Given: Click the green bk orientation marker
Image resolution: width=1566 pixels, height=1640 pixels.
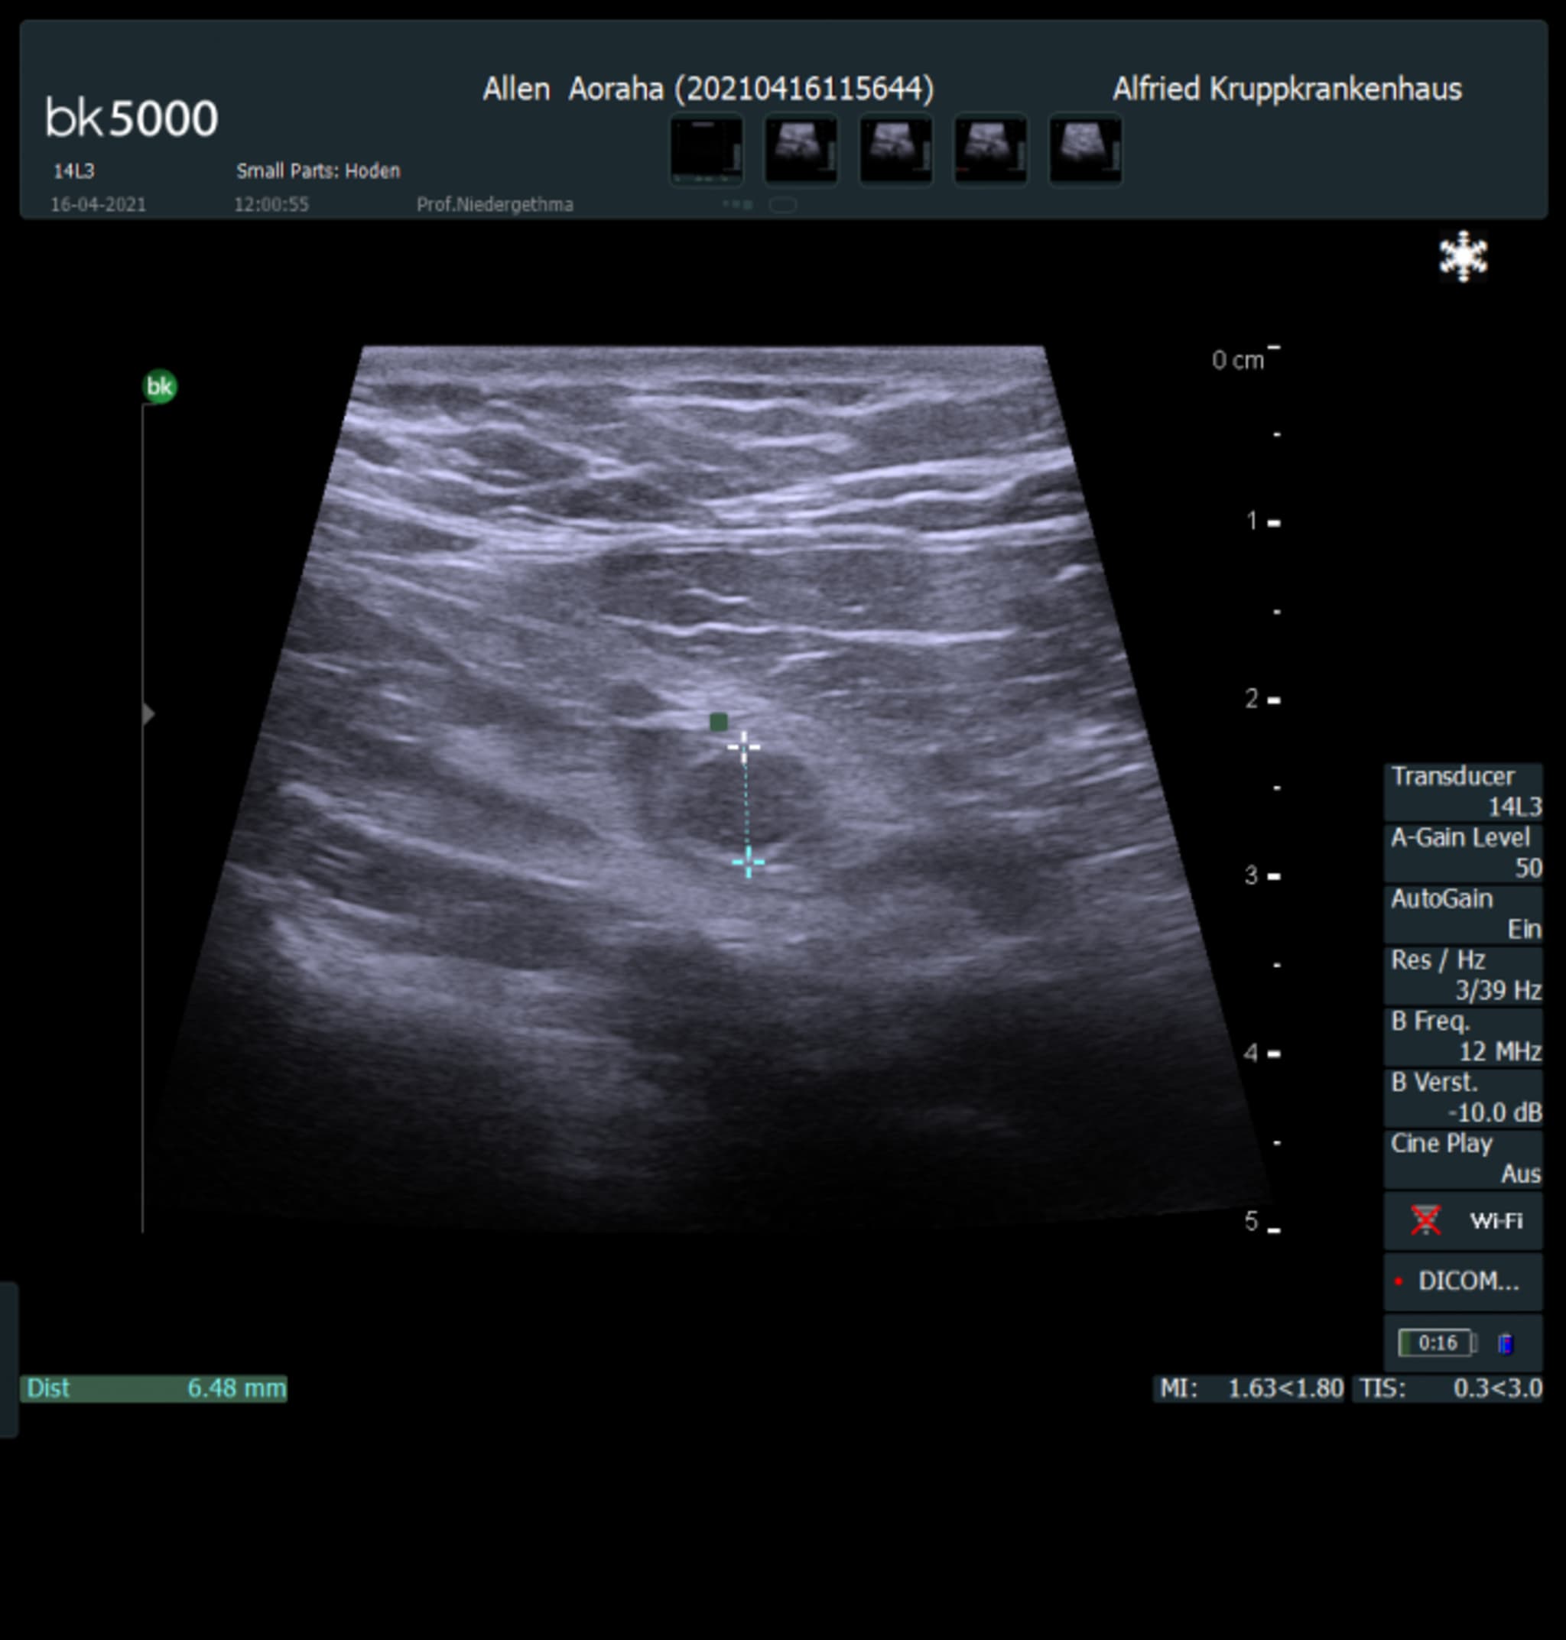Looking at the screenshot, I should 160,386.
